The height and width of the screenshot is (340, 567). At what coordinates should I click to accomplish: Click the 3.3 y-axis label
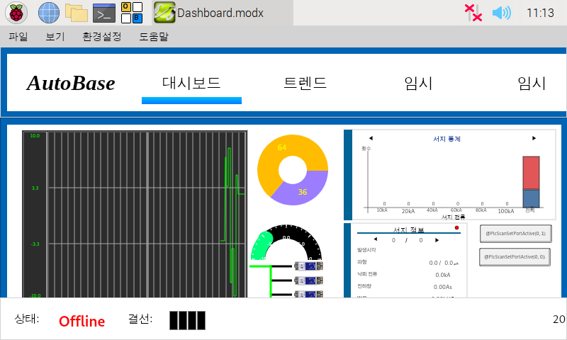coord(35,188)
